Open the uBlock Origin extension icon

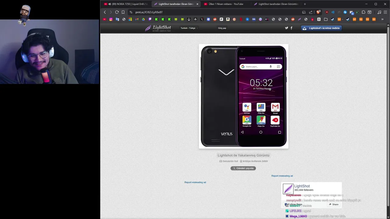pos(327,12)
